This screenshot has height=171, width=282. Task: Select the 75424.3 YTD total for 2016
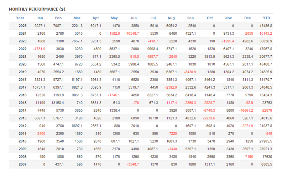pos(265,95)
